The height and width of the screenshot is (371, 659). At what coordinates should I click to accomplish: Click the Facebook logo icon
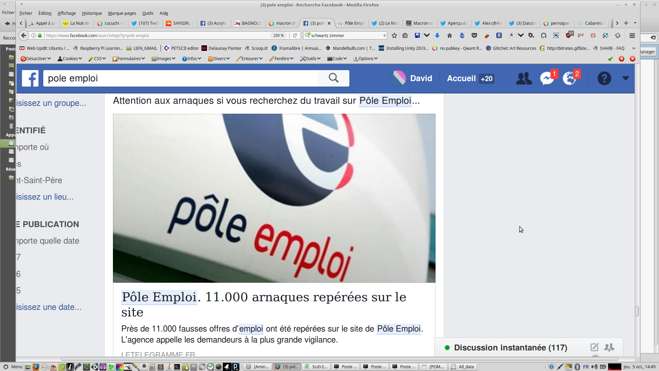pyautogui.click(x=30, y=78)
